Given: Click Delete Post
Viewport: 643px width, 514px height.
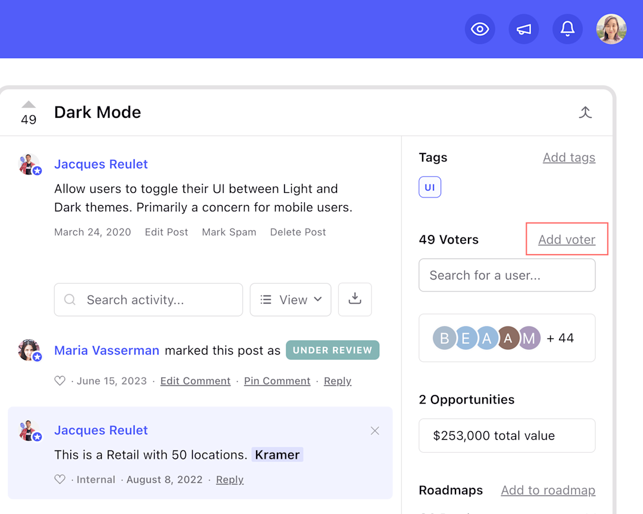Looking at the screenshot, I should coord(298,232).
